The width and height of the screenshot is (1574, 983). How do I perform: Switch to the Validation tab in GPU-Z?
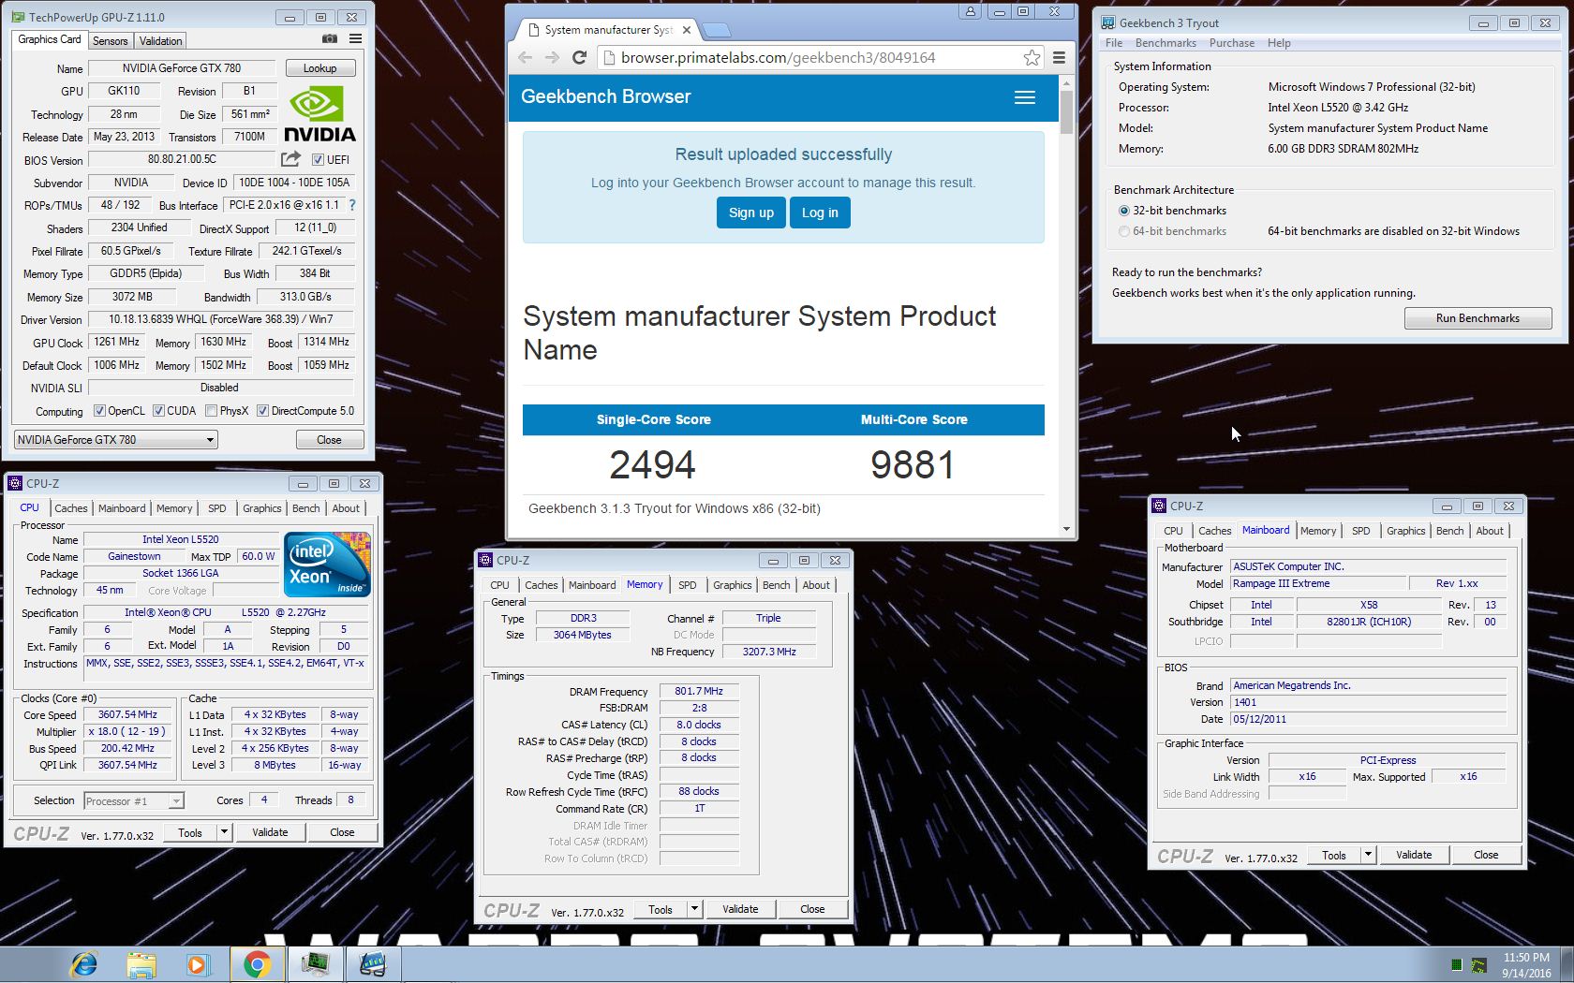click(x=161, y=41)
